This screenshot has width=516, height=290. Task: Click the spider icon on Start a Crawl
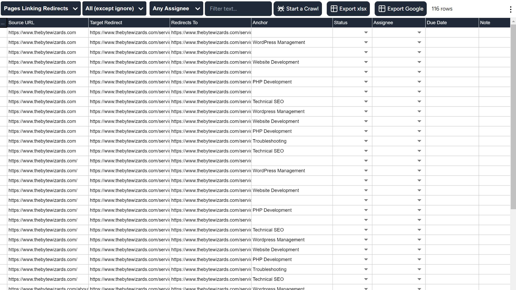point(281,9)
